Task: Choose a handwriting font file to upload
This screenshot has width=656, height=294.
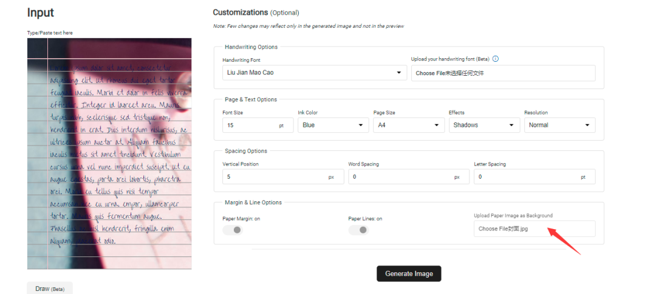Action: click(x=503, y=73)
